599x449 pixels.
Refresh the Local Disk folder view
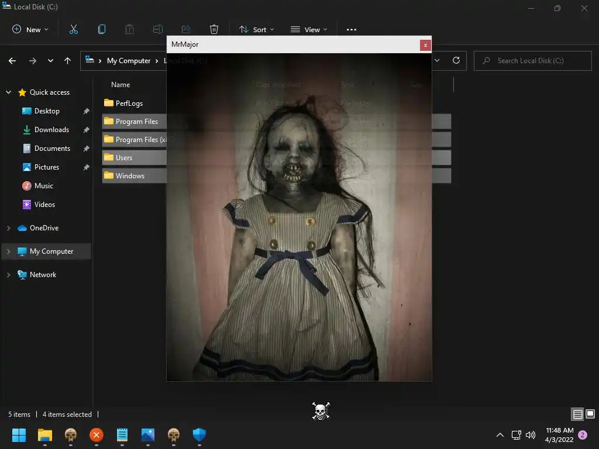456,60
